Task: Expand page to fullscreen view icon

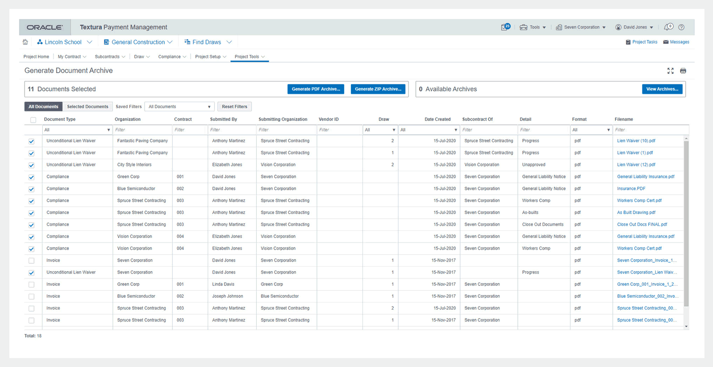Action: click(x=670, y=71)
